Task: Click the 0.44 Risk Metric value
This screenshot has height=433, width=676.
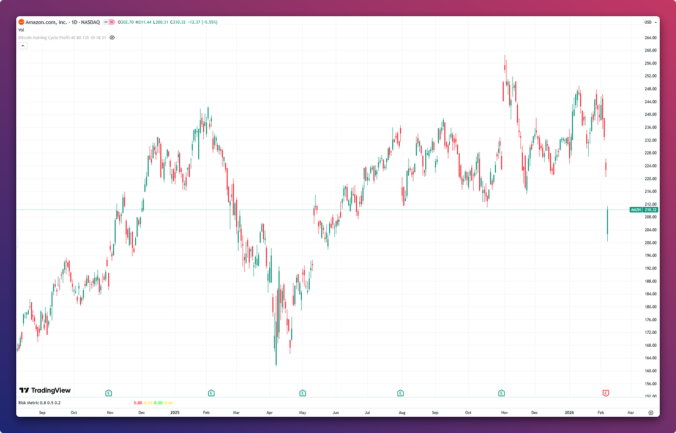Action: pos(169,403)
